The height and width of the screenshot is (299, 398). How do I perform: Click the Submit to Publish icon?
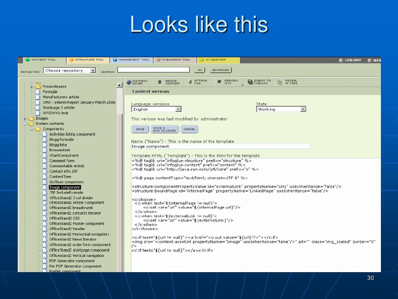[x=250, y=82]
